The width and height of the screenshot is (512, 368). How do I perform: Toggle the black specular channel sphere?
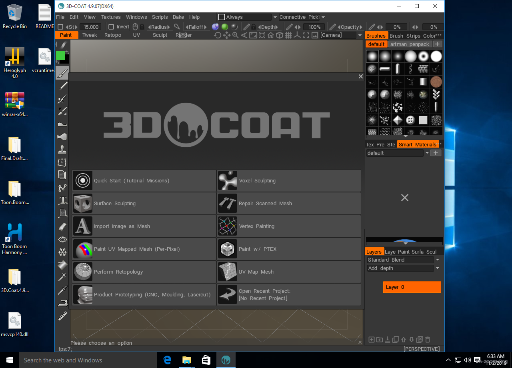point(234,27)
